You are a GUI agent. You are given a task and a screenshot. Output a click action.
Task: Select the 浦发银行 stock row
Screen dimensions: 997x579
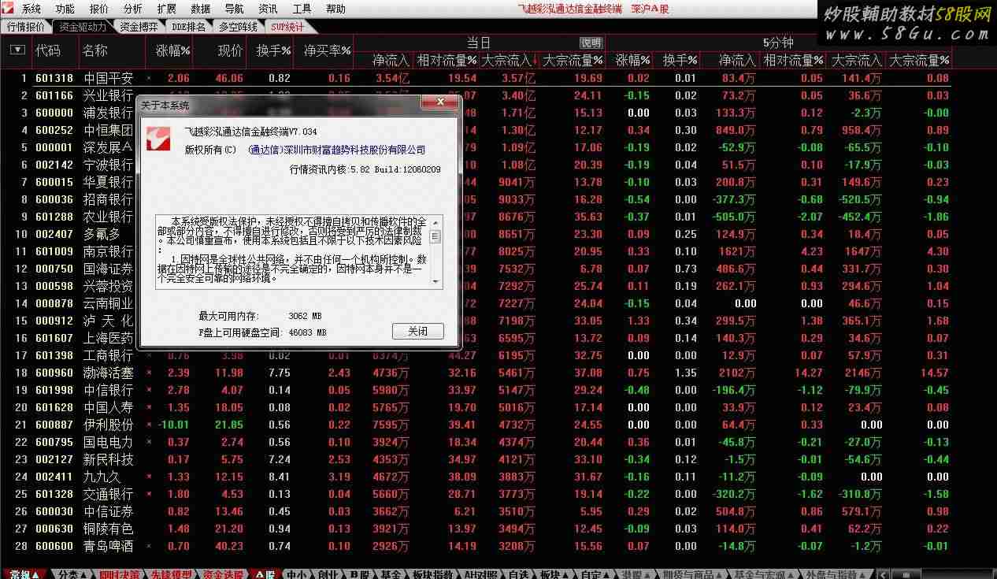click(x=476, y=113)
